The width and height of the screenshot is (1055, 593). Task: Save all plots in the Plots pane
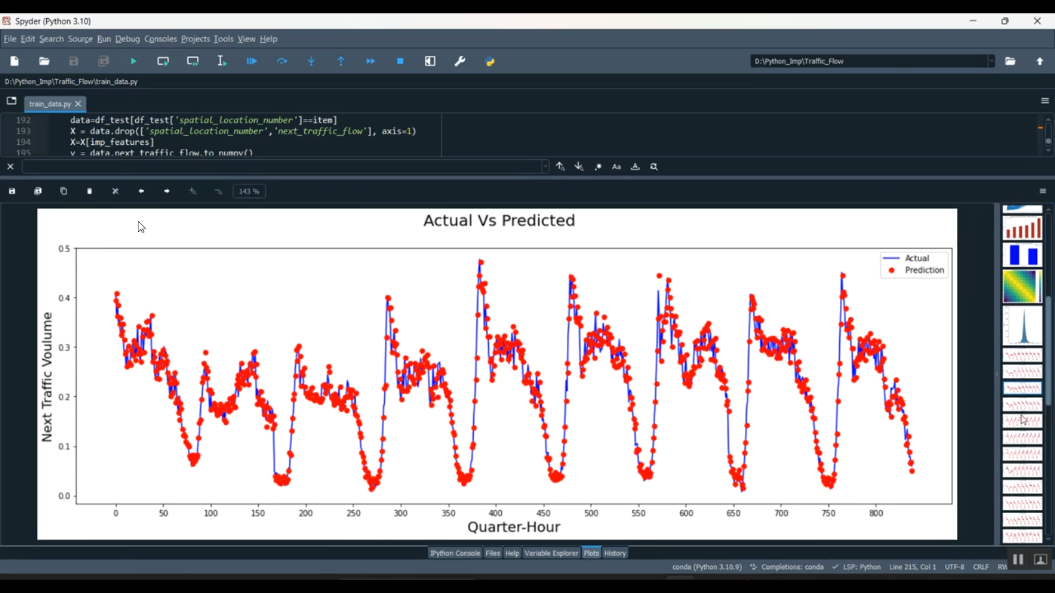click(38, 191)
